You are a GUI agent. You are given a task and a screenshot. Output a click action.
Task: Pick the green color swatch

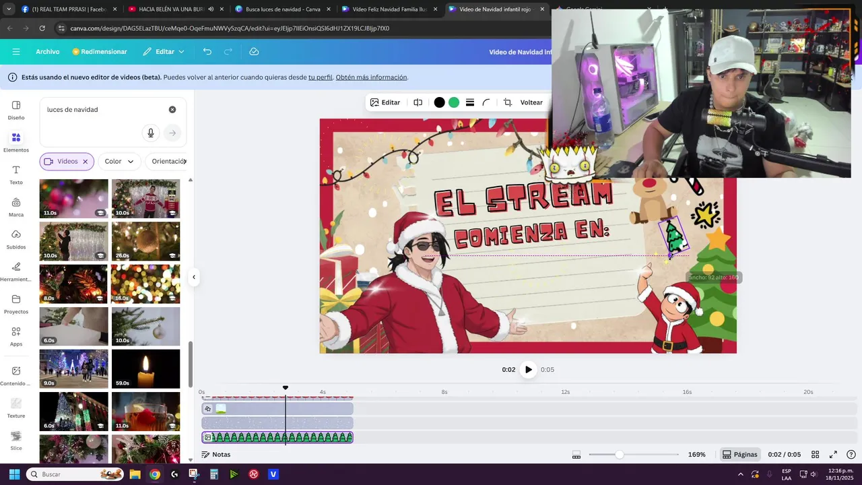[x=454, y=102]
